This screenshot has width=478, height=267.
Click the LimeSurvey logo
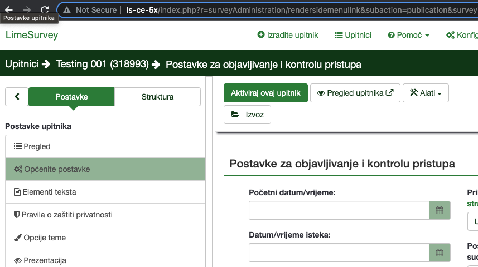click(32, 36)
